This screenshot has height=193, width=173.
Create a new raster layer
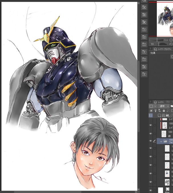pos(159,116)
